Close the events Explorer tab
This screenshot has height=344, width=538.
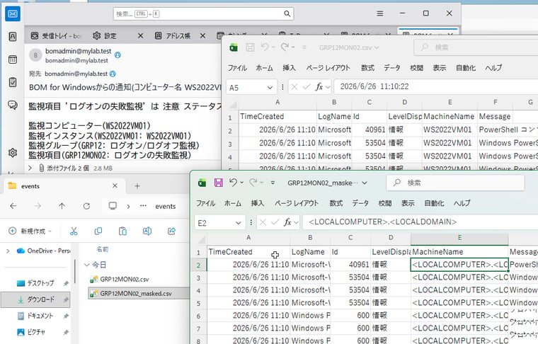tap(115, 185)
